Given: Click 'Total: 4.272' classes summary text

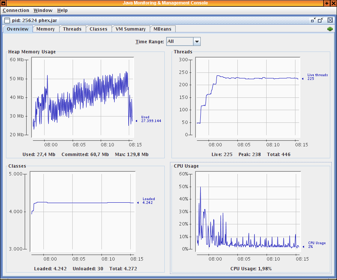Looking at the screenshot, I should pyautogui.click(x=123, y=269).
